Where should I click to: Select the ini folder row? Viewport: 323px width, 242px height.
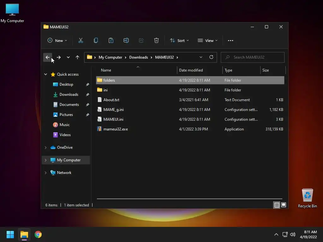[190, 90]
